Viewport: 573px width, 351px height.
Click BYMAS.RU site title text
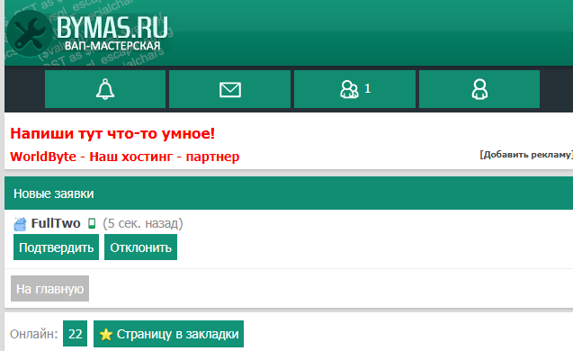[112, 27]
